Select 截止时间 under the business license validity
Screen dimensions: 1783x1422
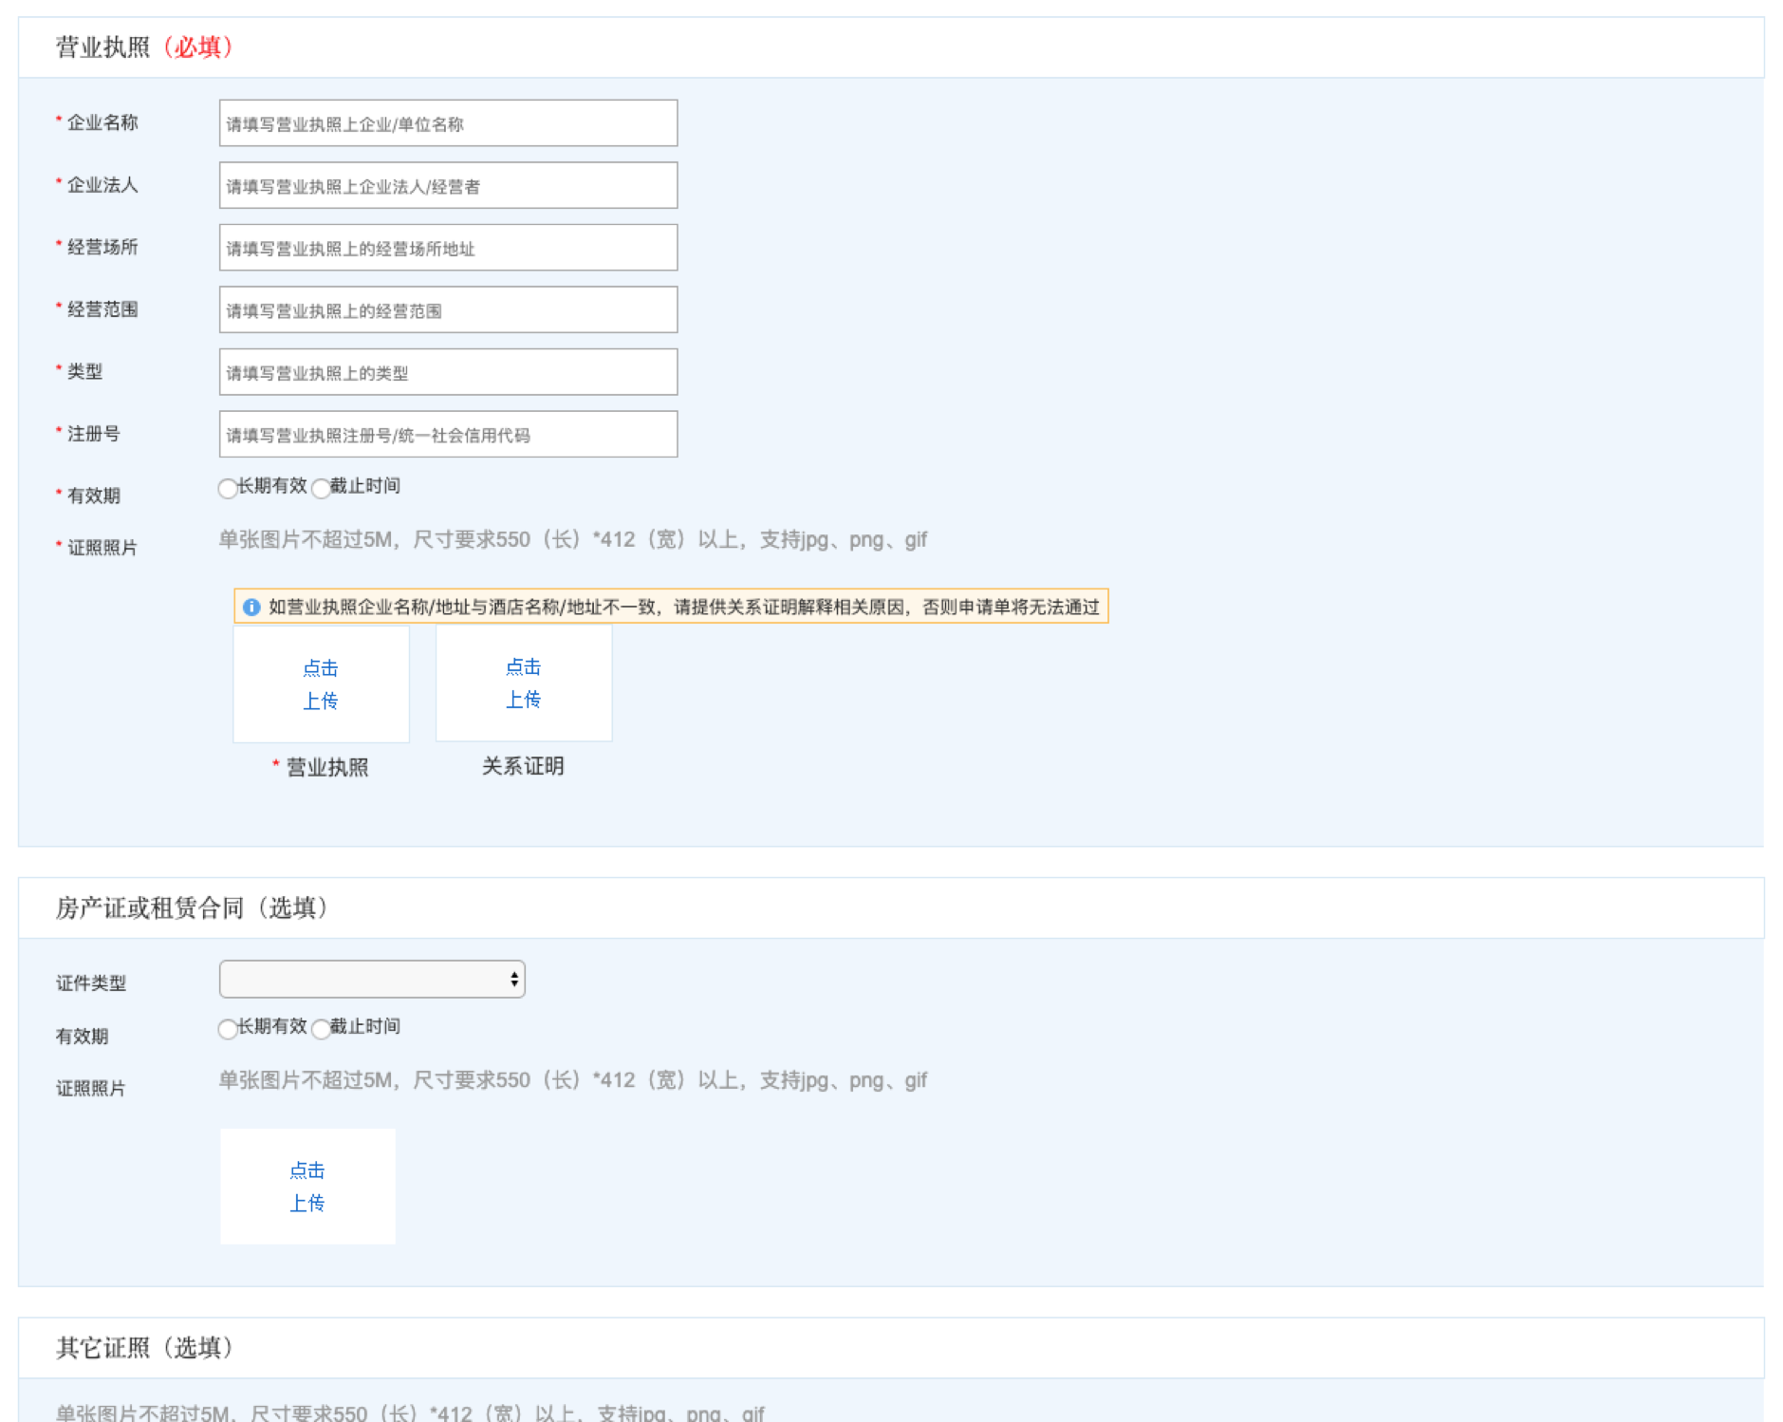click(321, 489)
